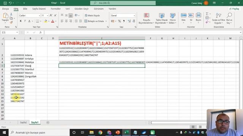243x136 pixels.
Task: Toggle align text right
Action: coord(71,21)
